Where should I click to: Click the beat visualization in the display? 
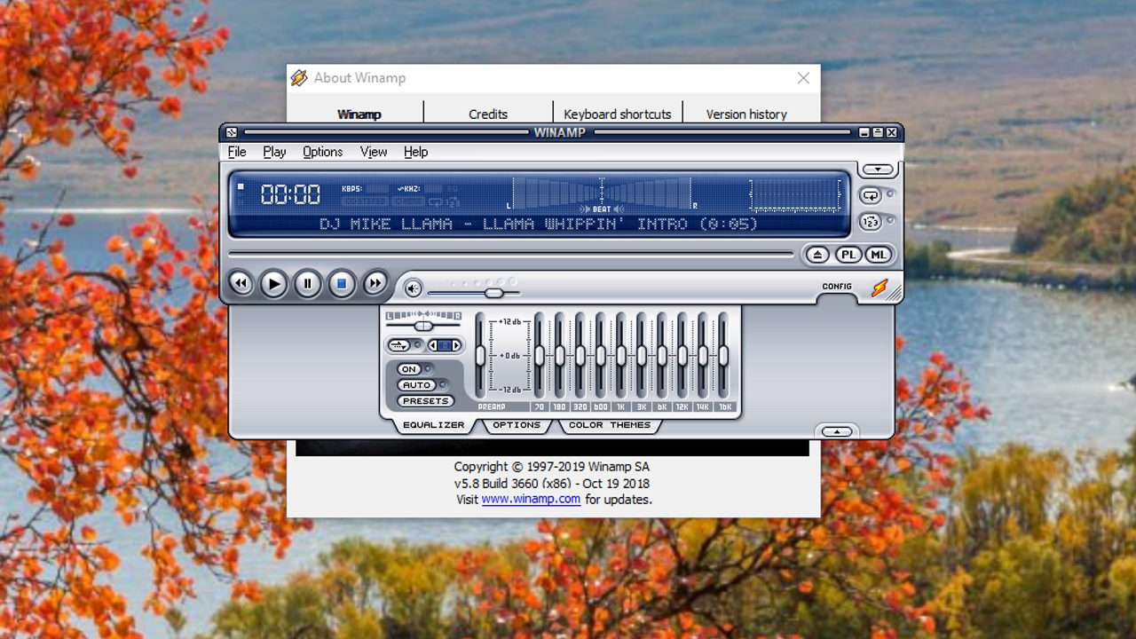point(602,195)
